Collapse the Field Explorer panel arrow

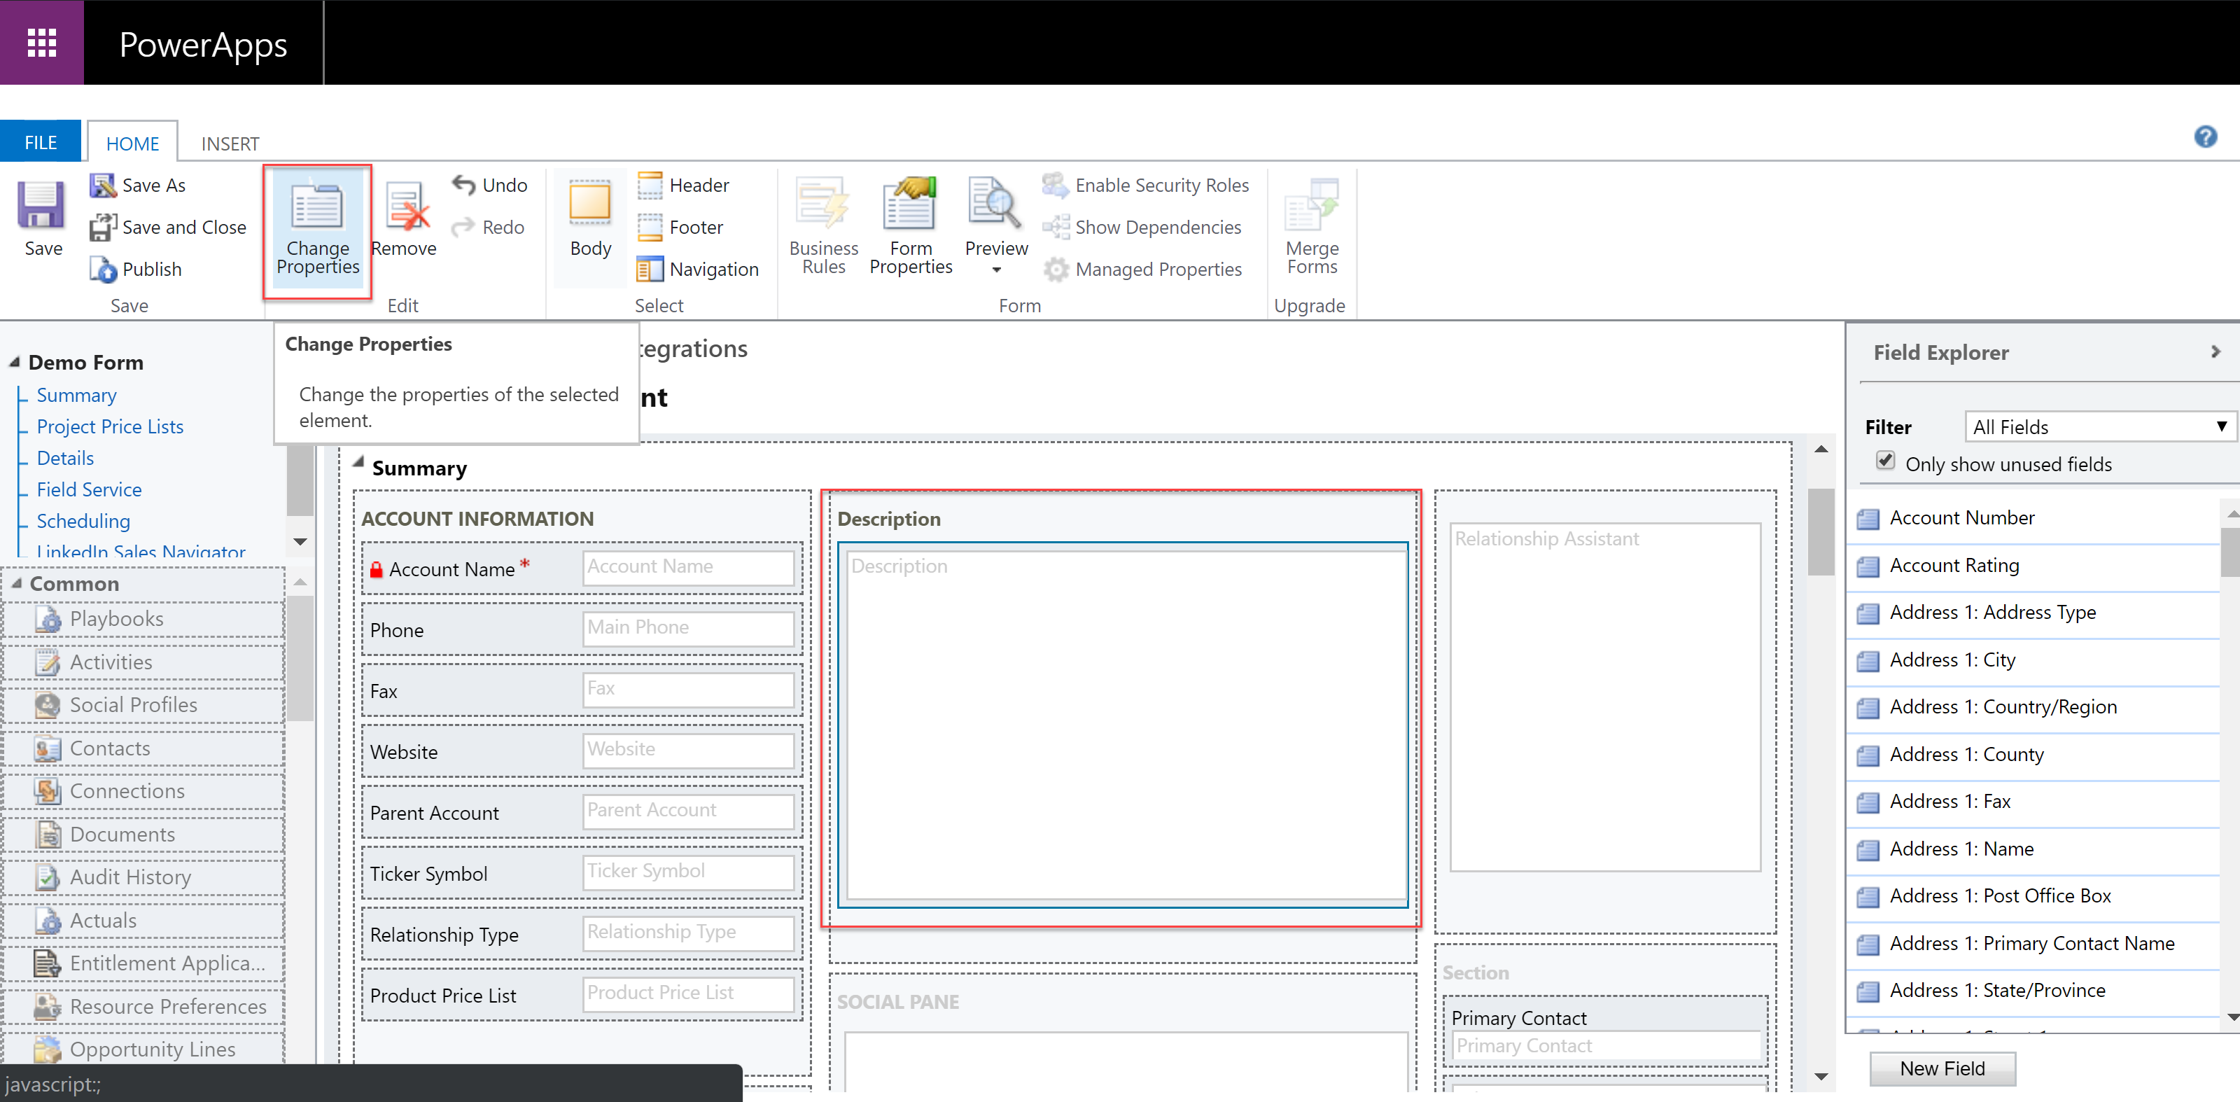[2215, 351]
